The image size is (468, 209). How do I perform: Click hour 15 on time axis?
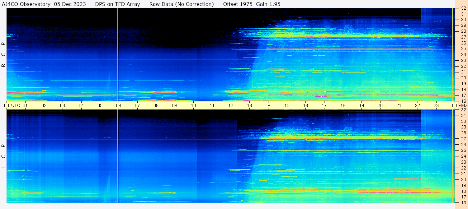pyautogui.click(x=287, y=105)
